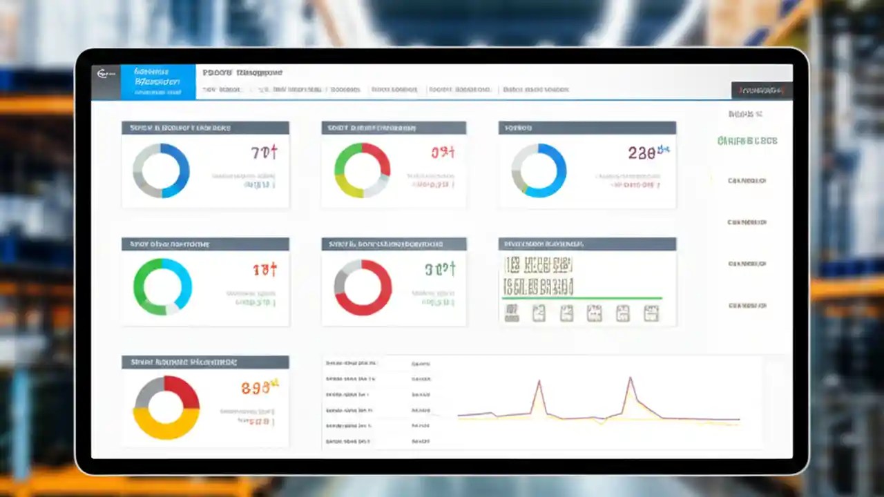Open the blue highlighted dashboard tab in the header
Image resolution: width=884 pixels, height=497 pixels.
[157, 81]
